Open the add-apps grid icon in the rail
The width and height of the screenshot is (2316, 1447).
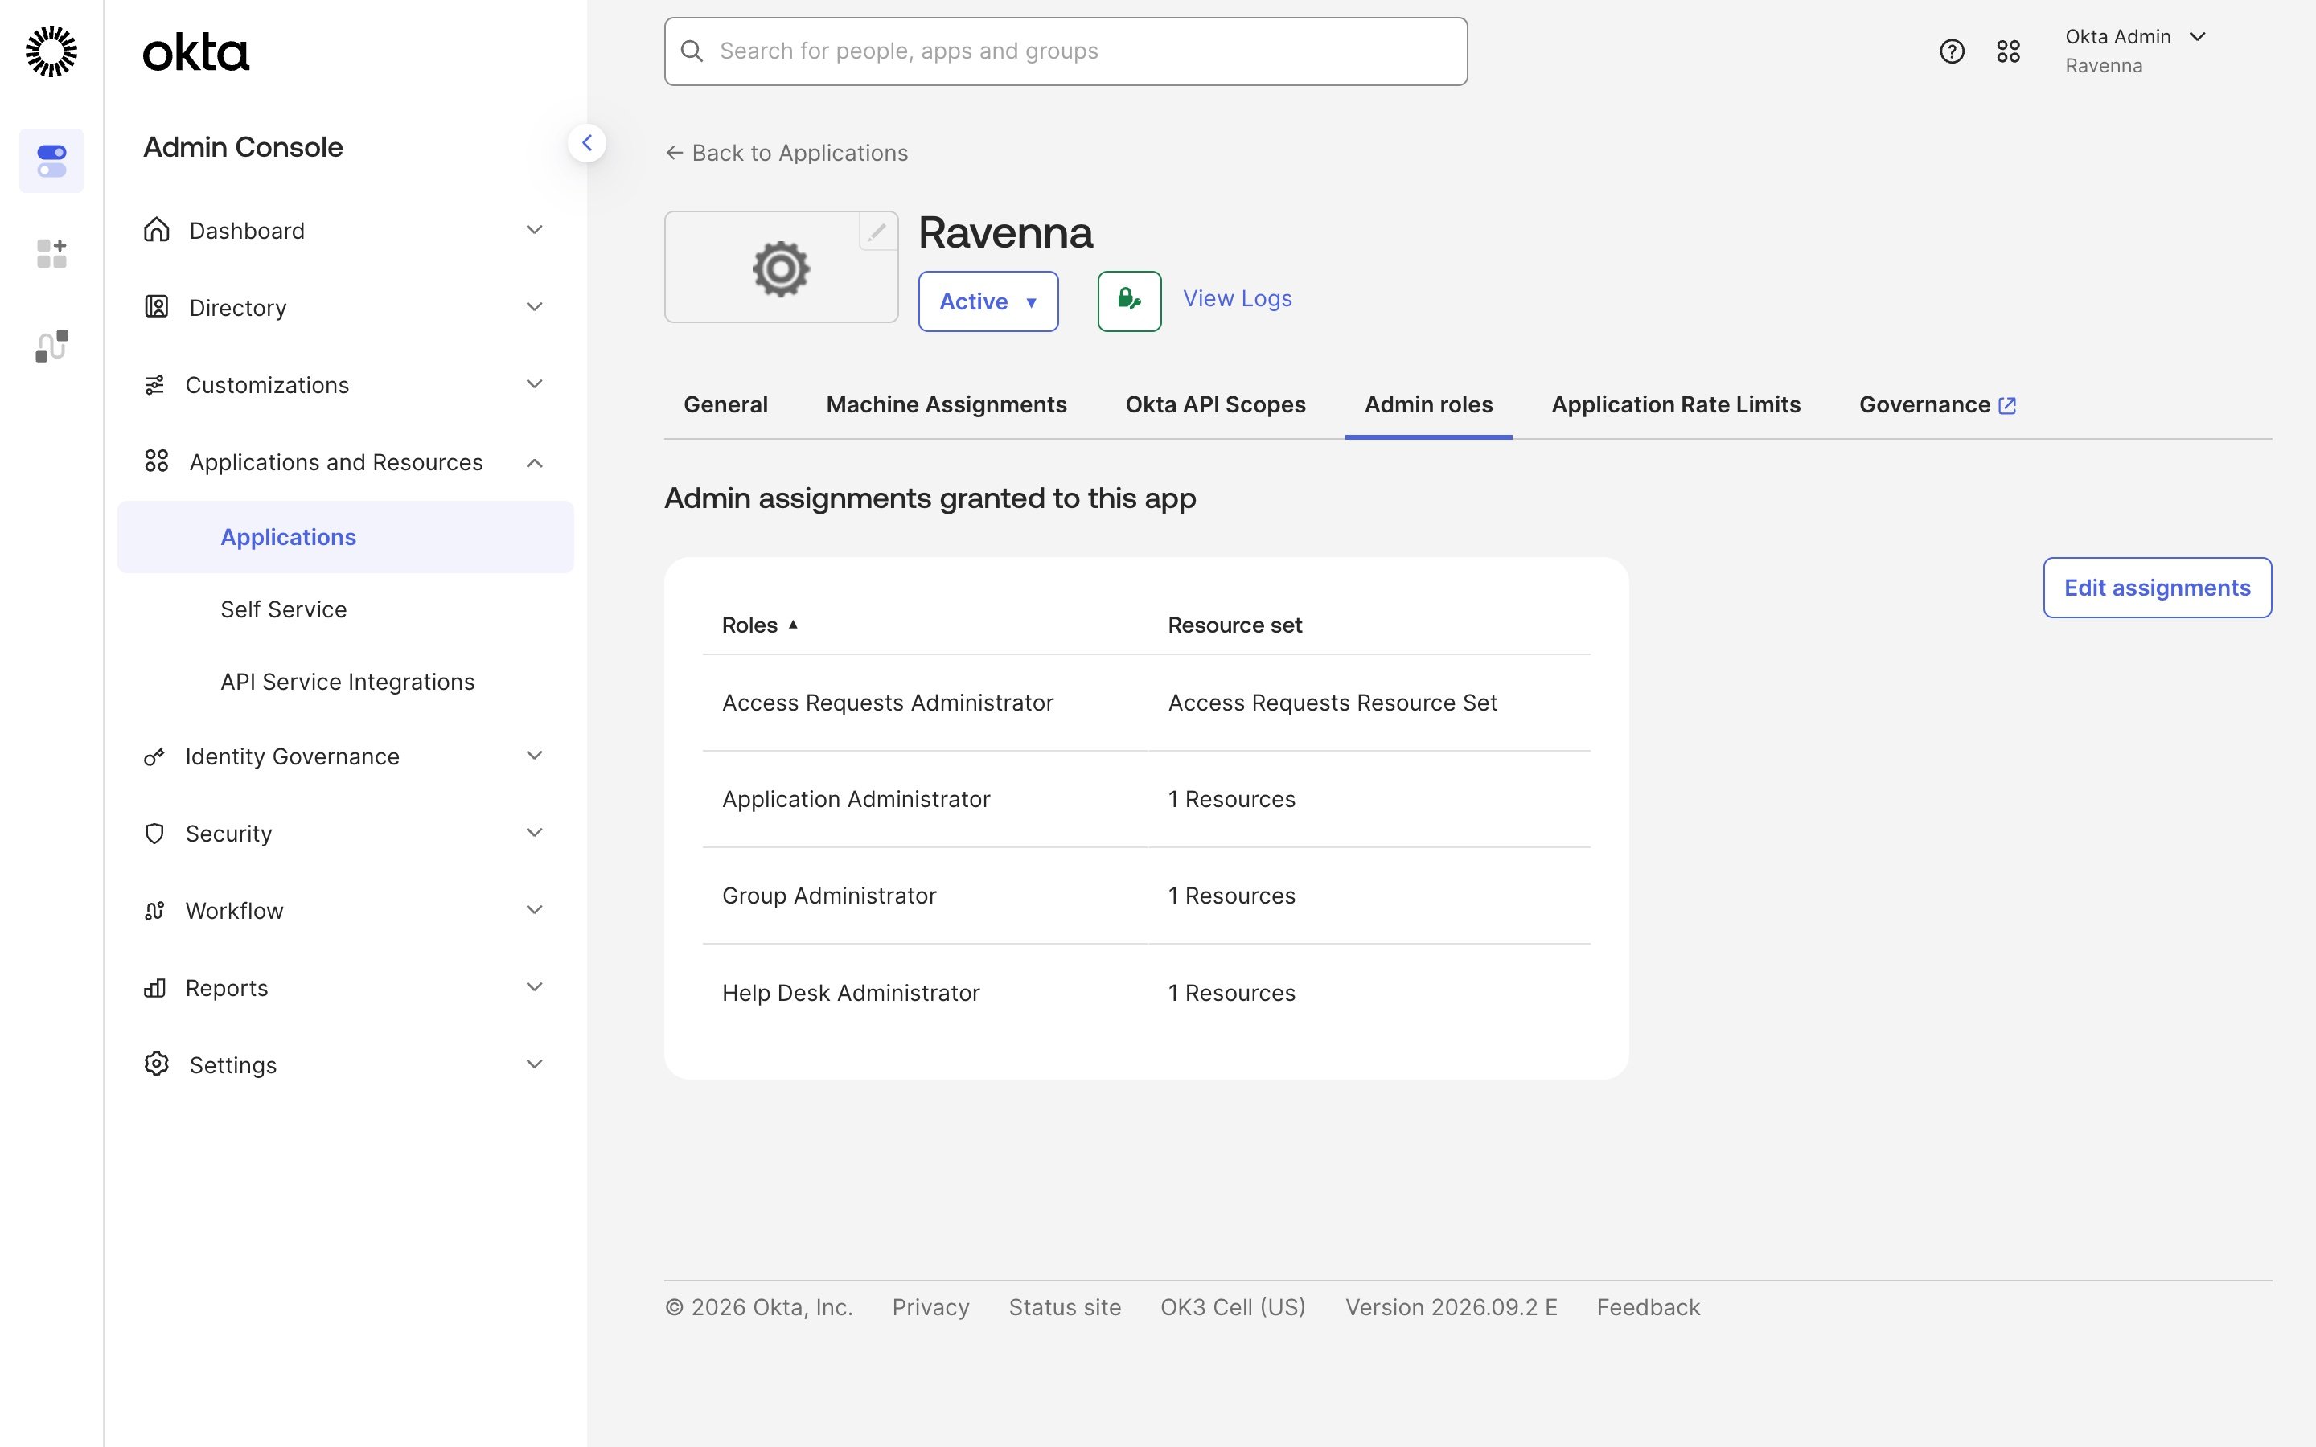(51, 253)
